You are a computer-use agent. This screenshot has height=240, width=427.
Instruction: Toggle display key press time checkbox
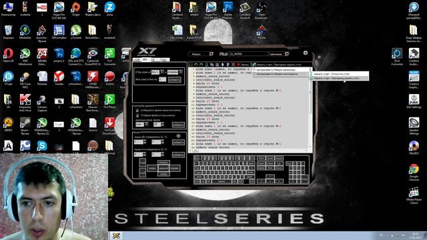(137, 111)
